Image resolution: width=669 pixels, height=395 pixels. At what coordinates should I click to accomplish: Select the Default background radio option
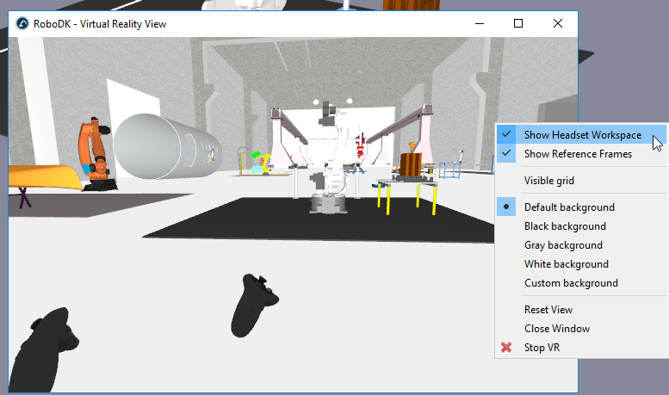point(569,207)
